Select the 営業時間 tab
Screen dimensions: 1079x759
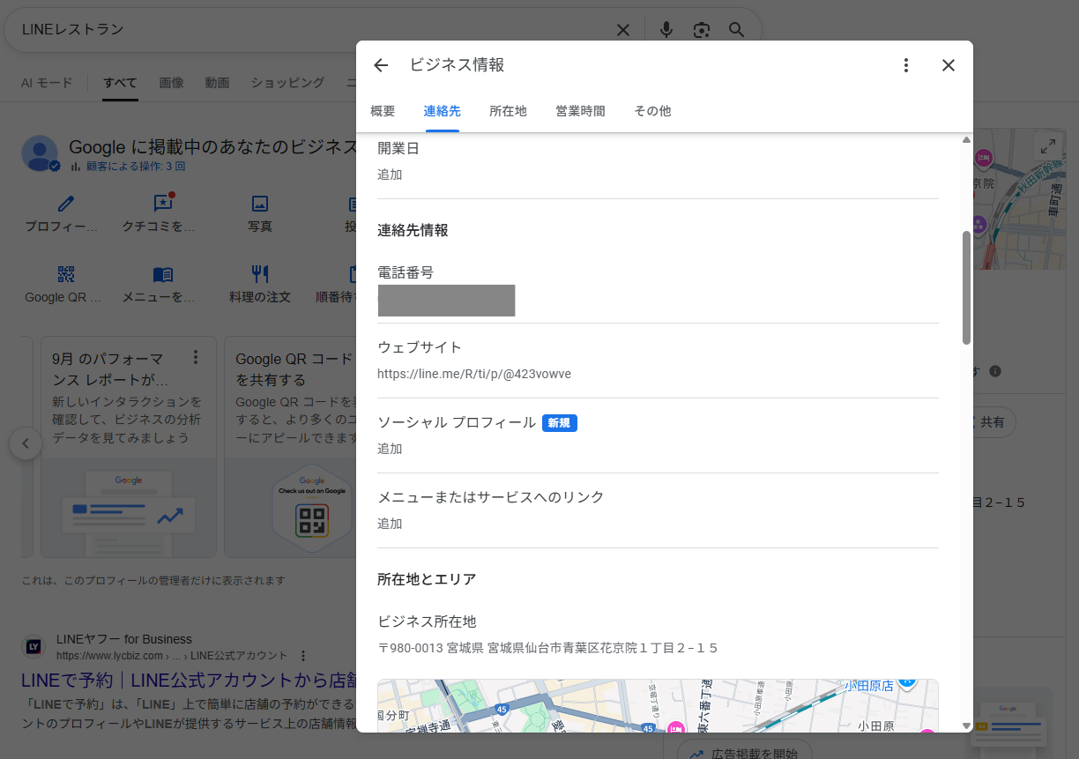click(x=580, y=111)
